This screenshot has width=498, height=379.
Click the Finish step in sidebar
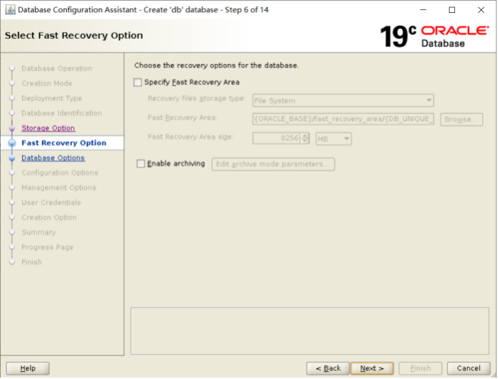point(32,262)
